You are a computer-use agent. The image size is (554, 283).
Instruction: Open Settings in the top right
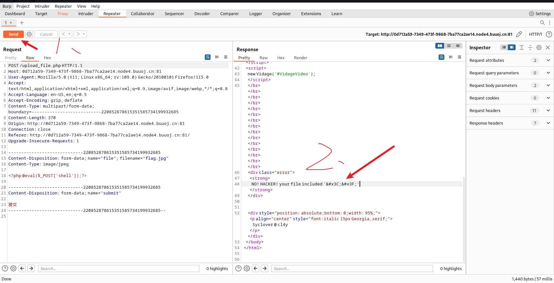point(540,14)
